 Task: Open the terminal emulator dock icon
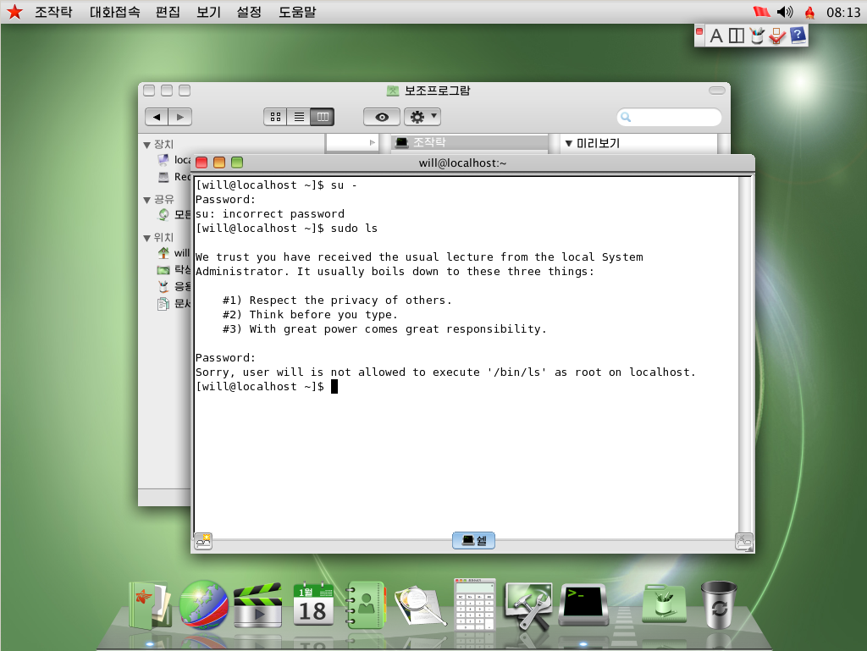click(x=583, y=604)
